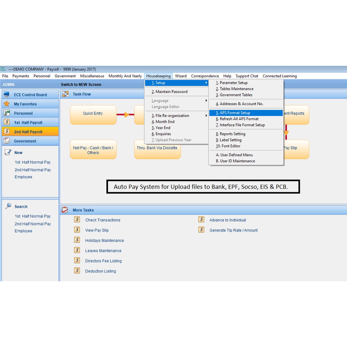This screenshot has width=347, height=347.
Task: Select Enquiries menu entry
Action: pos(177,134)
